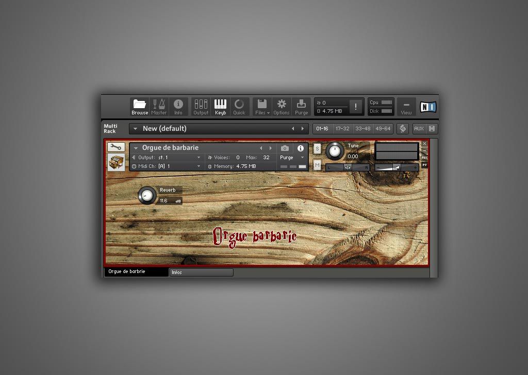Open the snapshot view camera icon
528x375 pixels.
click(285, 148)
